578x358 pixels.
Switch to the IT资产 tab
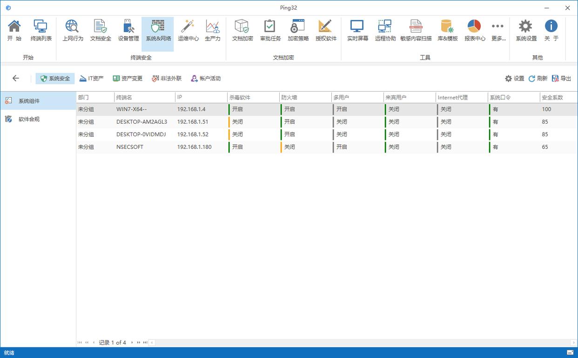pos(91,79)
